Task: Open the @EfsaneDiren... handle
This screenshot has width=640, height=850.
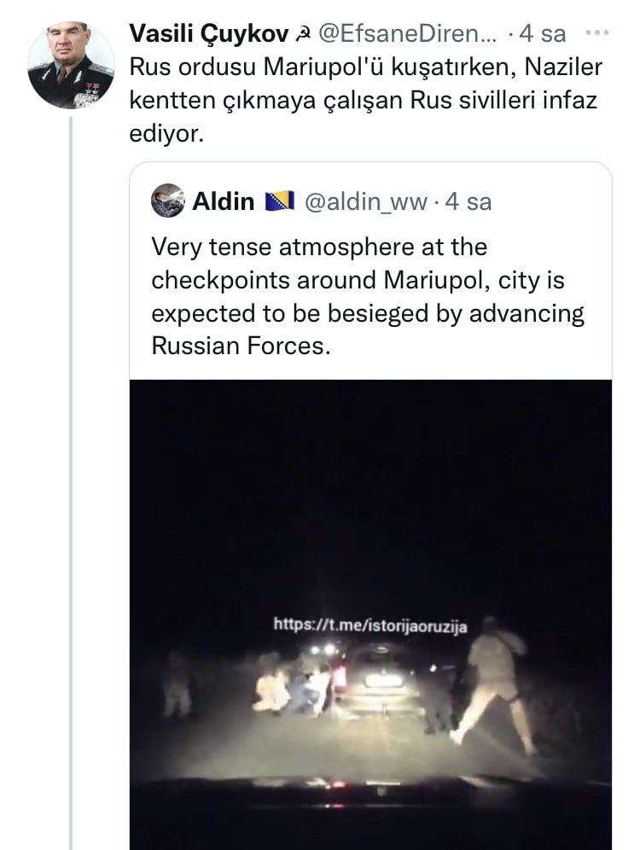Action: [x=407, y=34]
